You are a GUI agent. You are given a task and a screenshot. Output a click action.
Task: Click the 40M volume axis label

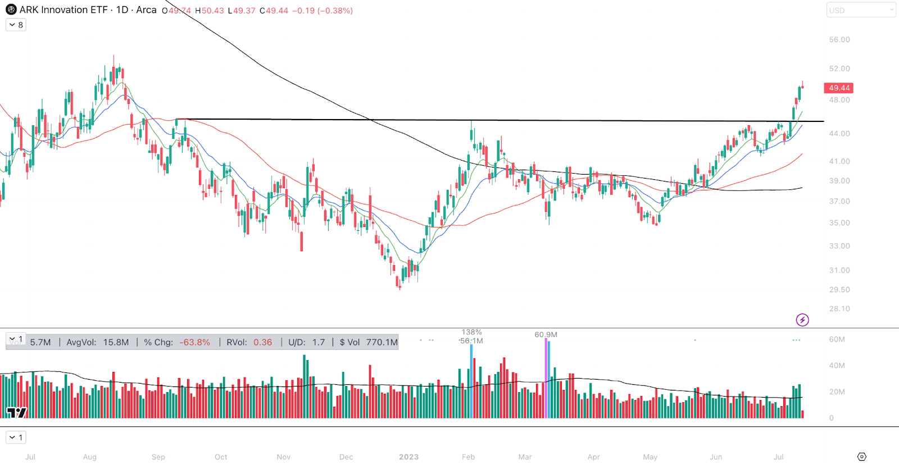(x=837, y=366)
